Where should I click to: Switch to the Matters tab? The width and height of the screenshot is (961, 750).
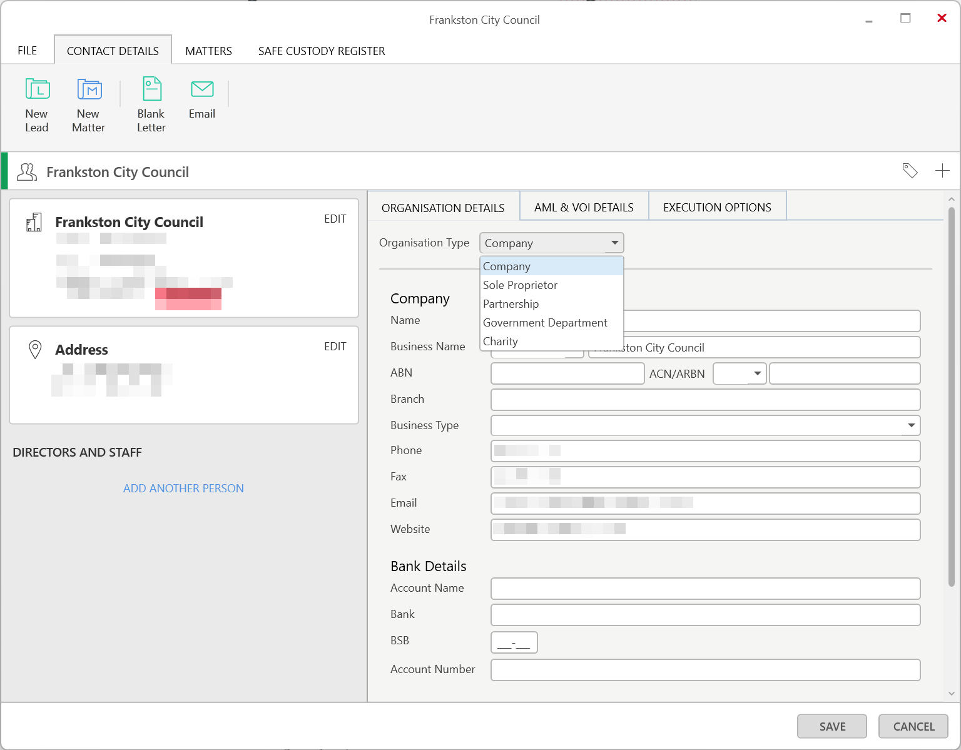click(x=208, y=51)
